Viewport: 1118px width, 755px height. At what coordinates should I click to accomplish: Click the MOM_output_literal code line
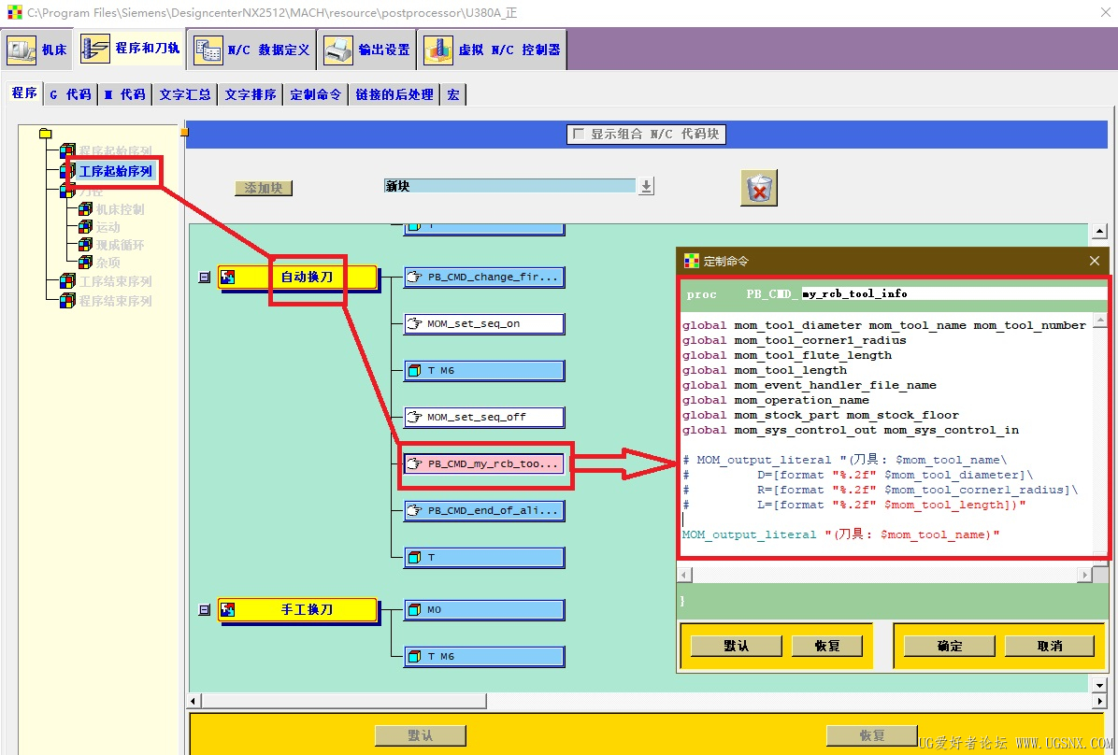tap(840, 534)
